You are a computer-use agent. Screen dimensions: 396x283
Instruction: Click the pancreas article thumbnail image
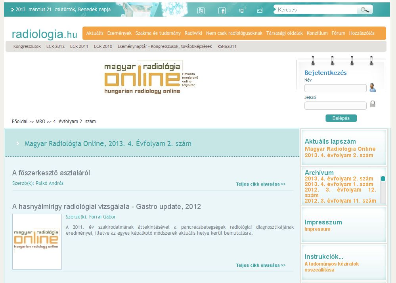(37, 241)
